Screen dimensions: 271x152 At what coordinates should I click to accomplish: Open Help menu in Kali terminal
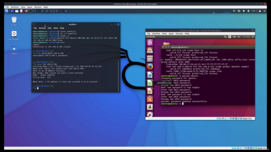tap(62, 28)
